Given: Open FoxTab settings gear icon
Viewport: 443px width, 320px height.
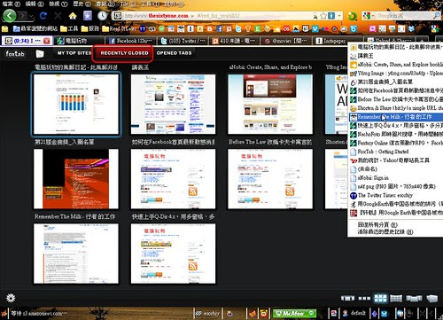Looking at the screenshot, I should coord(11,298).
